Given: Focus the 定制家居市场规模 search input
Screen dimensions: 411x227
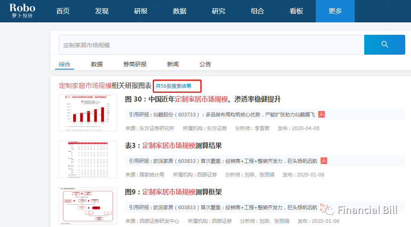Looking at the screenshot, I should click(212, 45).
